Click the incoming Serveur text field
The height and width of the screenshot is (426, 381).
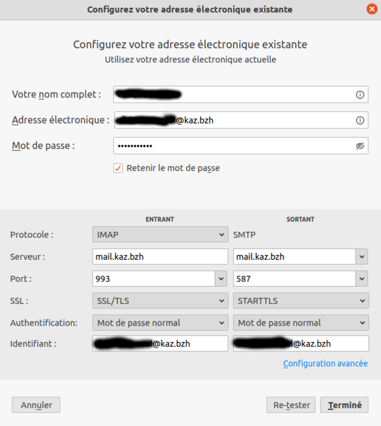click(x=159, y=257)
